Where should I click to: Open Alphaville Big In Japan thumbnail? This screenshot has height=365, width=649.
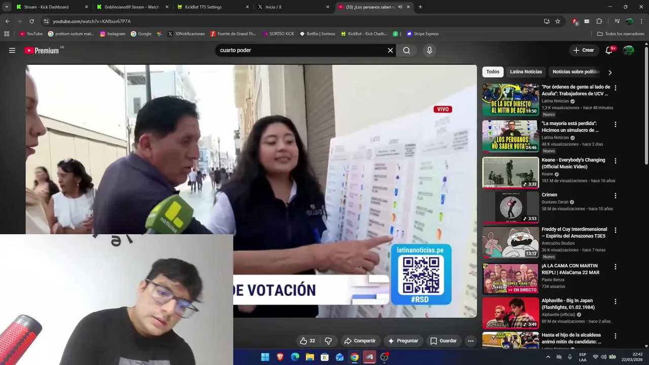[x=511, y=313]
